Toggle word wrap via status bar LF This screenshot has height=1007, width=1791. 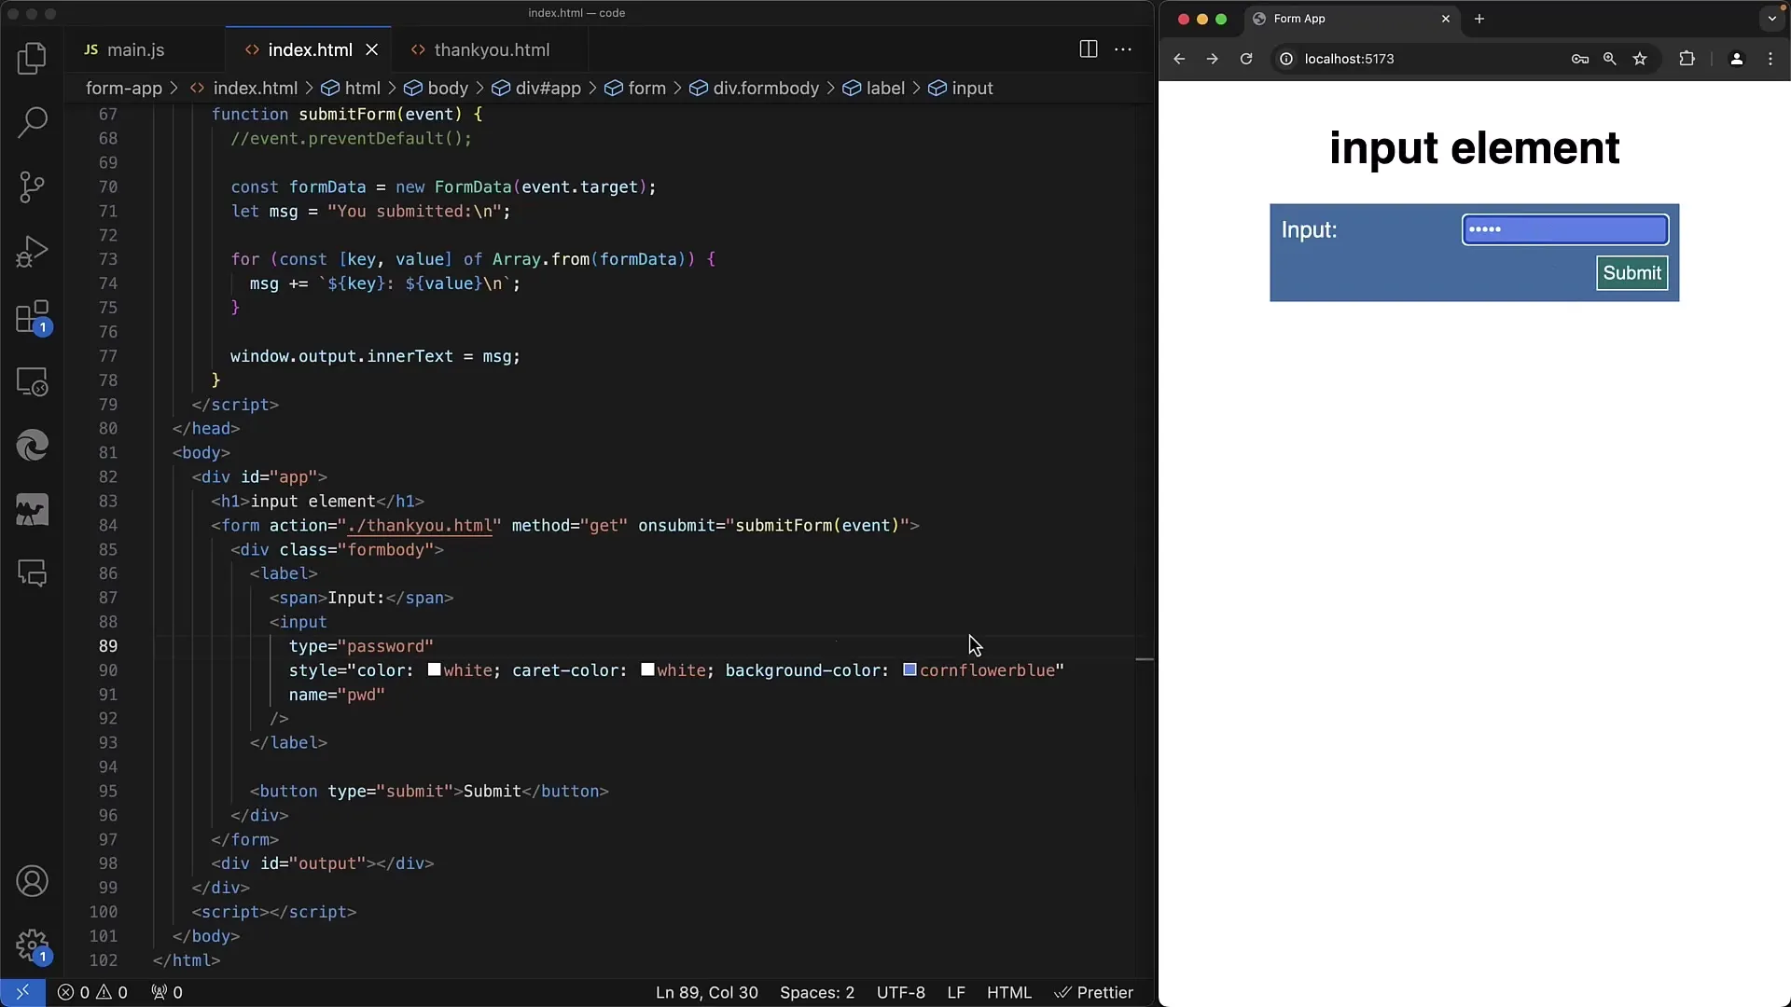pos(957,992)
